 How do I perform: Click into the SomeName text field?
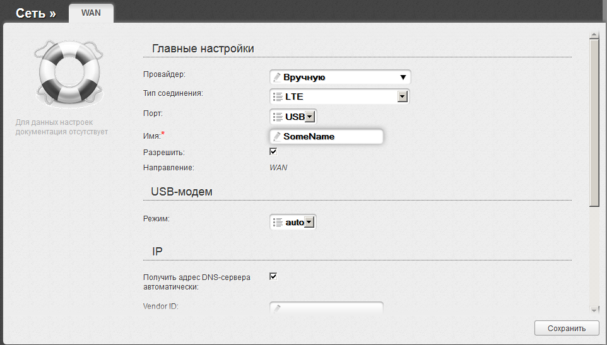326,136
